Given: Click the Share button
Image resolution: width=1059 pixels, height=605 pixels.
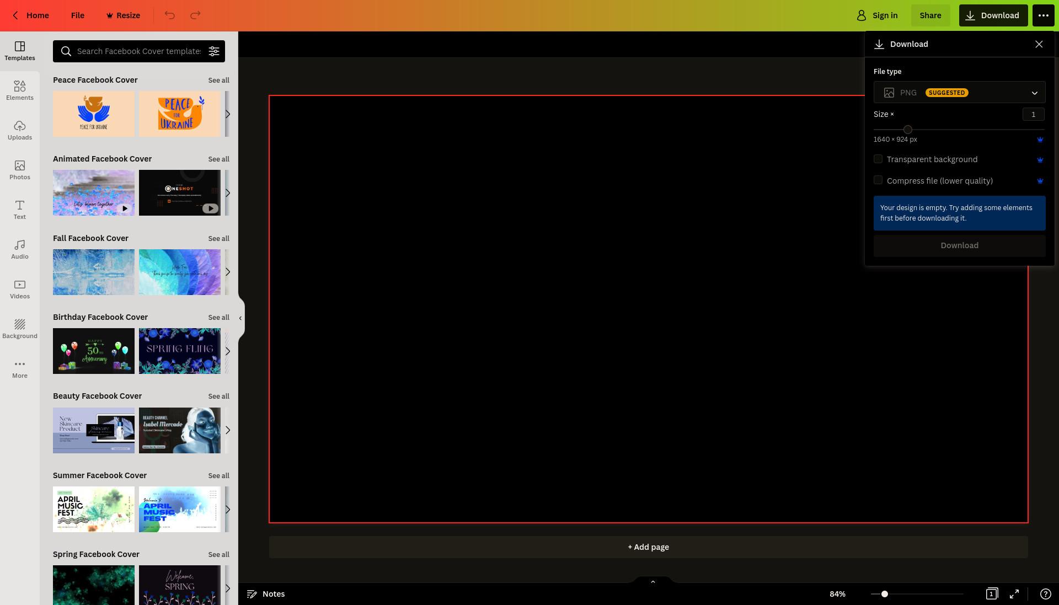Looking at the screenshot, I should tap(930, 15).
